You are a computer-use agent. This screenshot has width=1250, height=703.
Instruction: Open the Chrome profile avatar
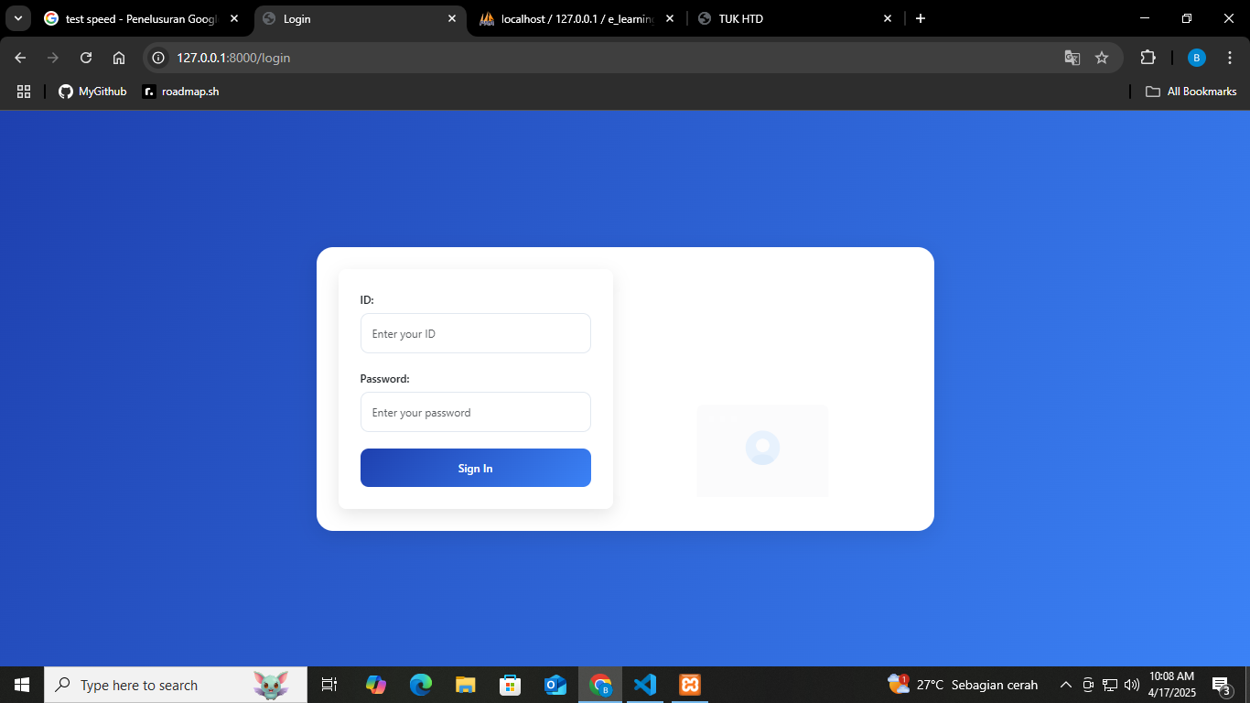pos(1196,58)
